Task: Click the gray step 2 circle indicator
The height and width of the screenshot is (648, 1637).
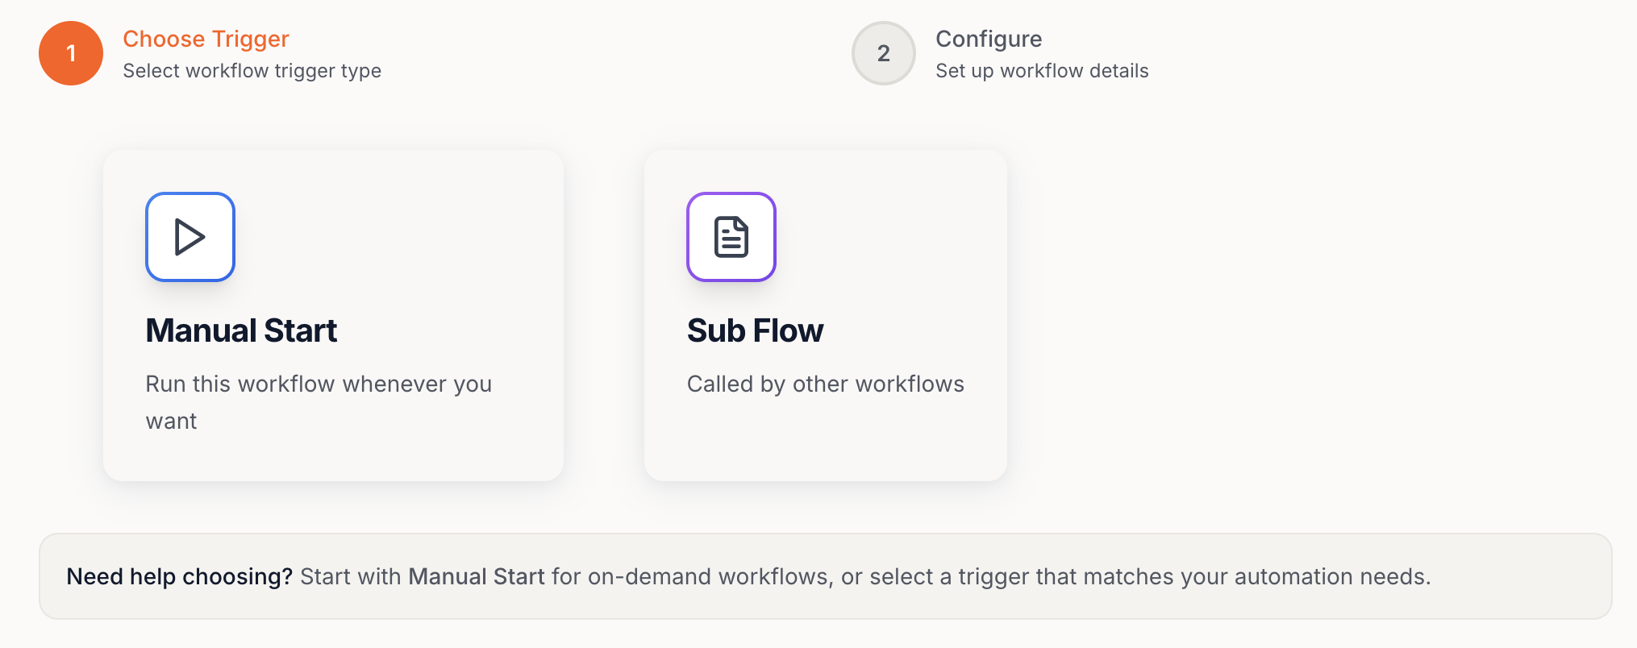Action: tap(883, 53)
